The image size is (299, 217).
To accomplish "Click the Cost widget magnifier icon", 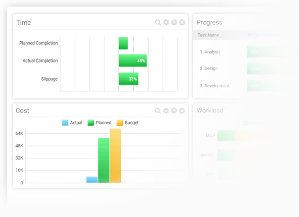I will point(158,111).
